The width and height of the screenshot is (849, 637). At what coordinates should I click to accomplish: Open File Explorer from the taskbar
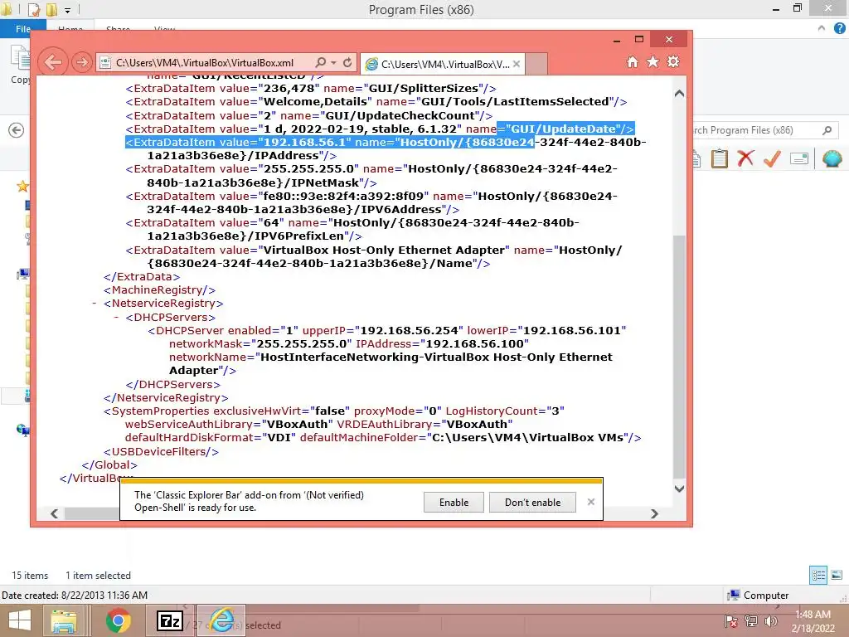[x=63, y=620]
